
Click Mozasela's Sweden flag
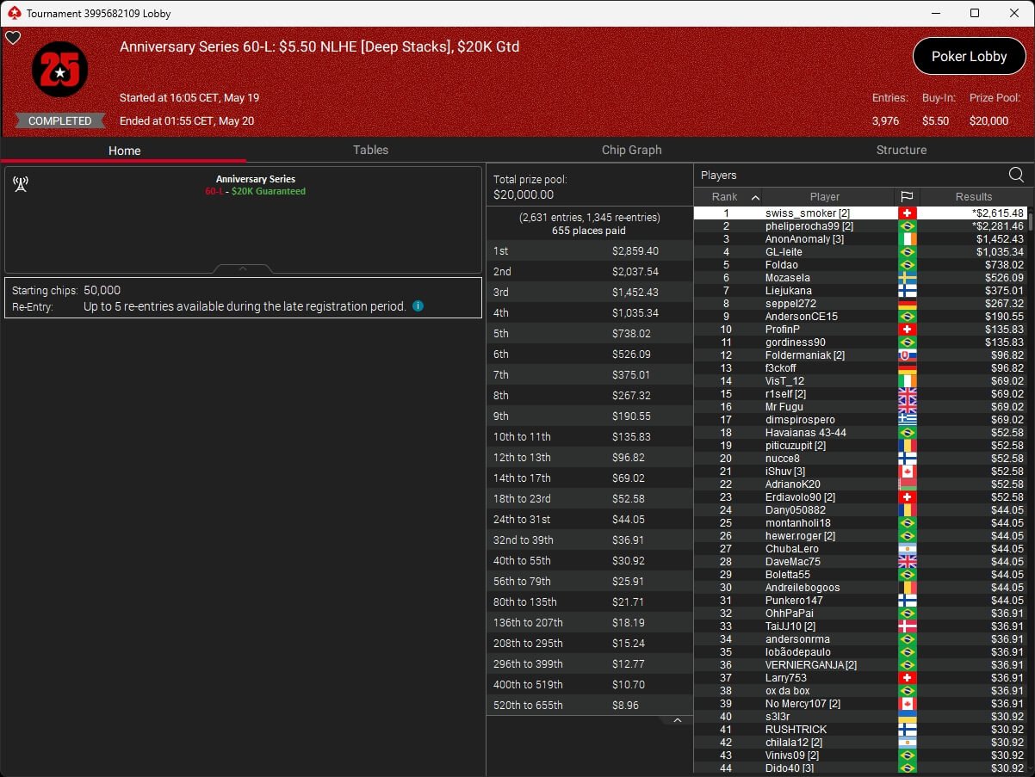[907, 277]
